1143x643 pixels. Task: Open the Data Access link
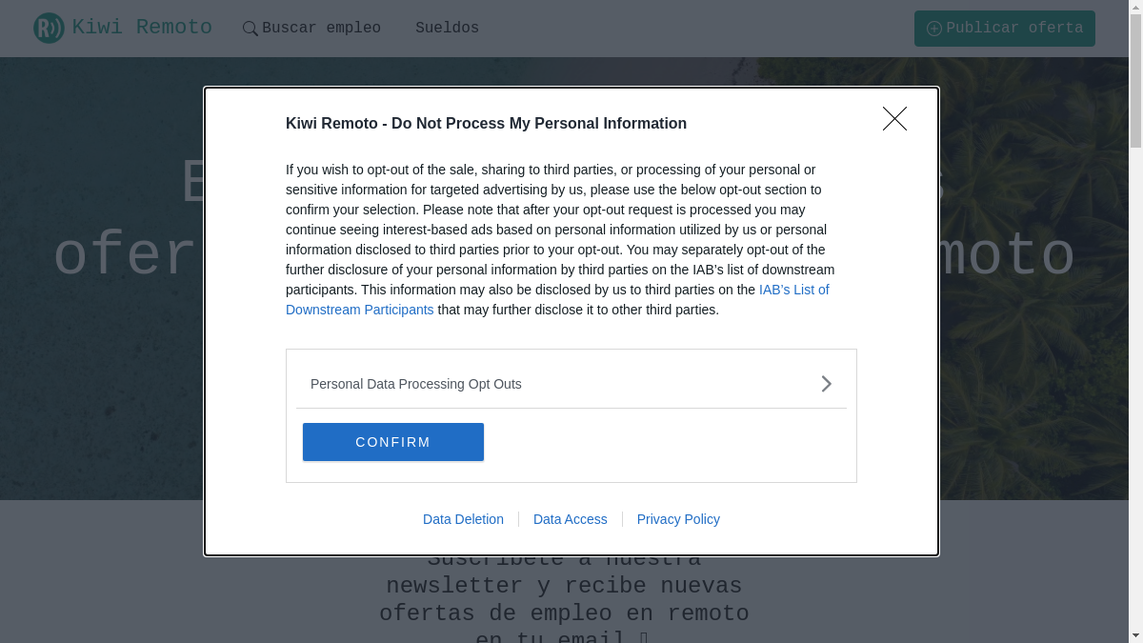pyautogui.click(x=570, y=519)
